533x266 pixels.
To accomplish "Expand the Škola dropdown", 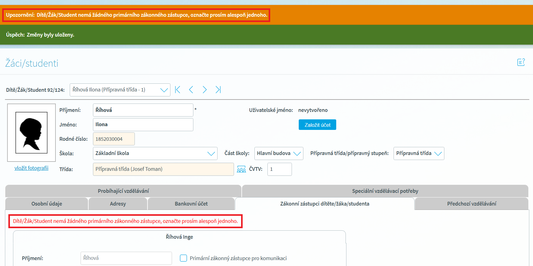I will (x=155, y=153).
